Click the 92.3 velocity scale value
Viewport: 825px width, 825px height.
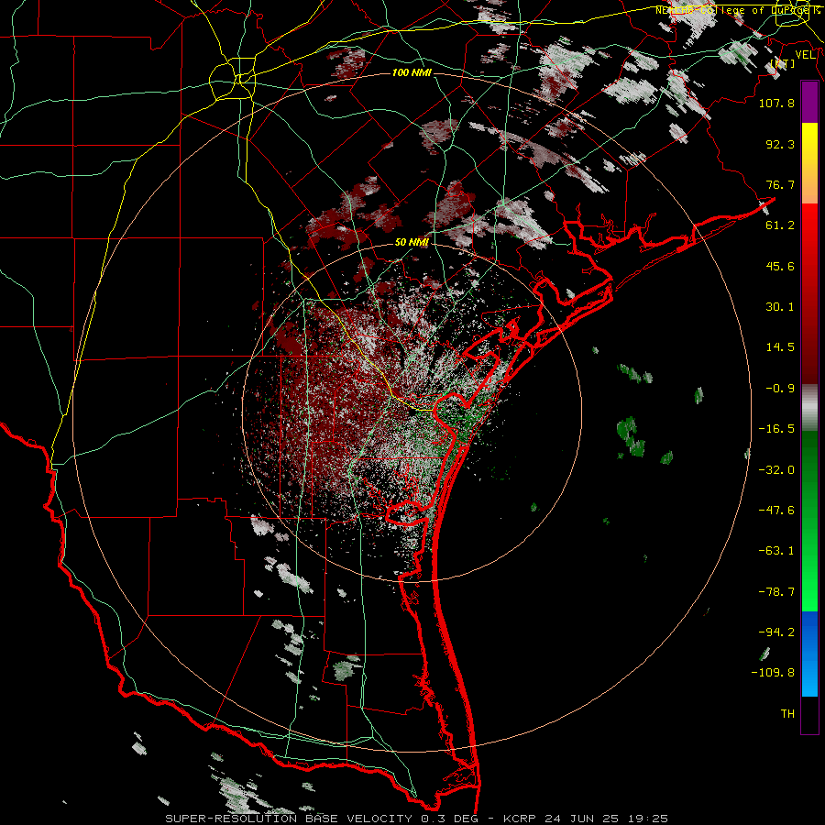tap(780, 144)
